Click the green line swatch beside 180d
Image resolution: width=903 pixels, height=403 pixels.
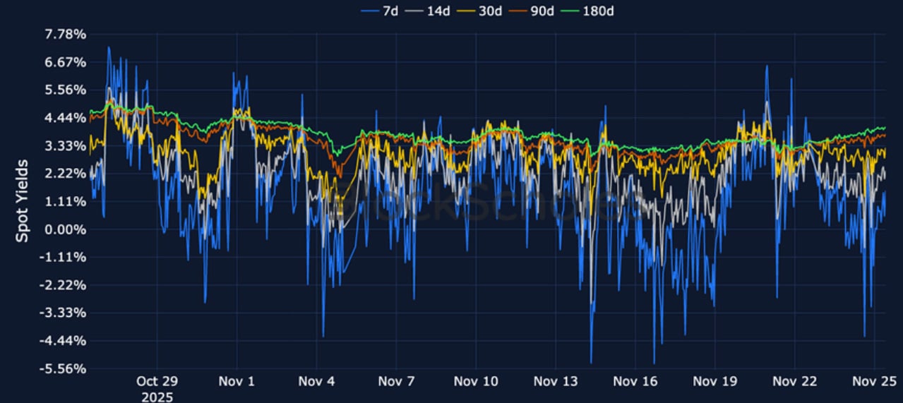569,10
